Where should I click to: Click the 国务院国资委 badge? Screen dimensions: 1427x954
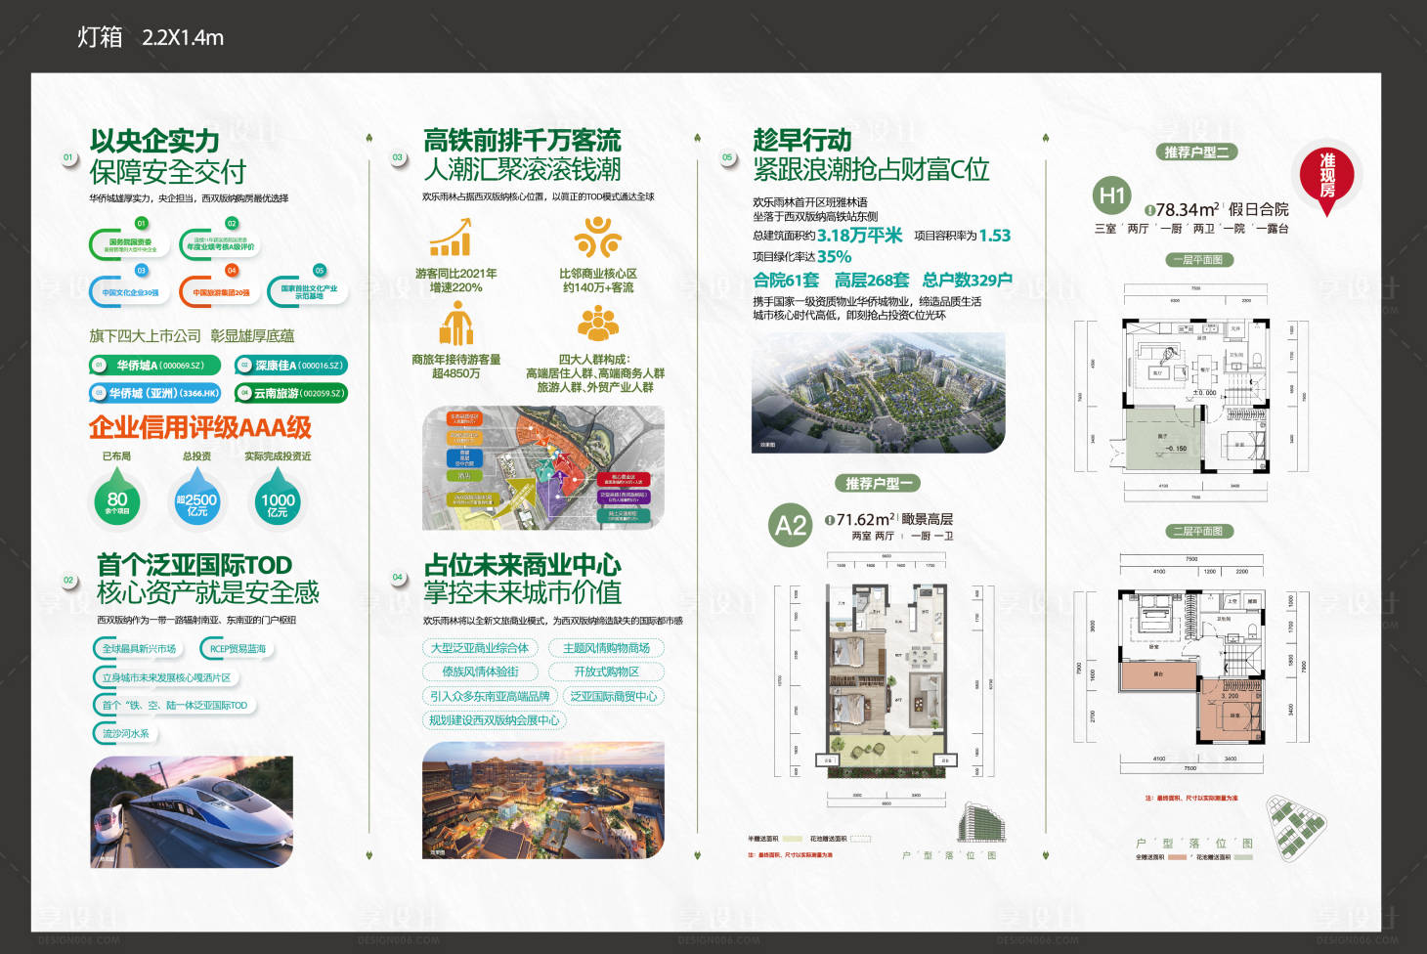coord(128,244)
